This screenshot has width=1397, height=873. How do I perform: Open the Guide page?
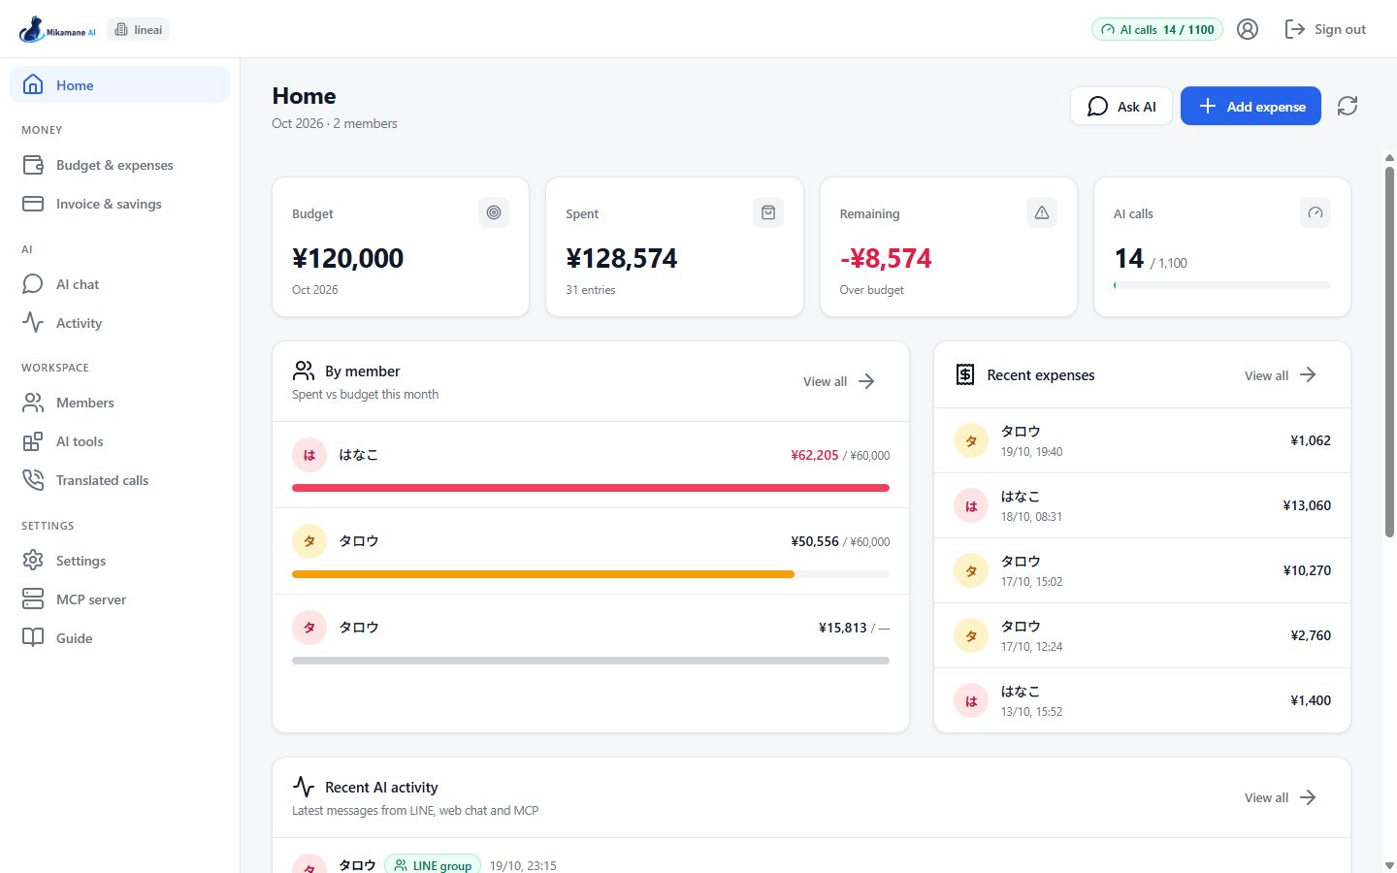119,638
